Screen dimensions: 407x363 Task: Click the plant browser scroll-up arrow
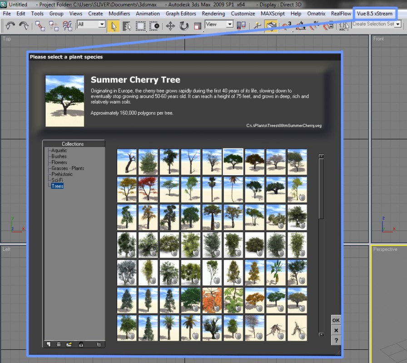point(321,156)
